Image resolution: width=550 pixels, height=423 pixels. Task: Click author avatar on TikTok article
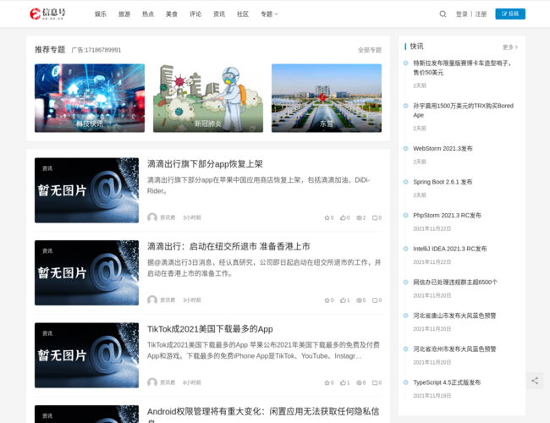[x=151, y=382]
